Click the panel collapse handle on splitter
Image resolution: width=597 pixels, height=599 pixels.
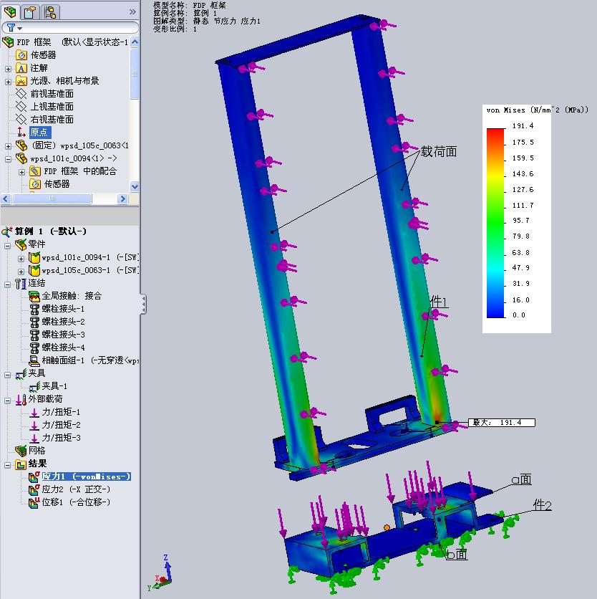pos(143,305)
